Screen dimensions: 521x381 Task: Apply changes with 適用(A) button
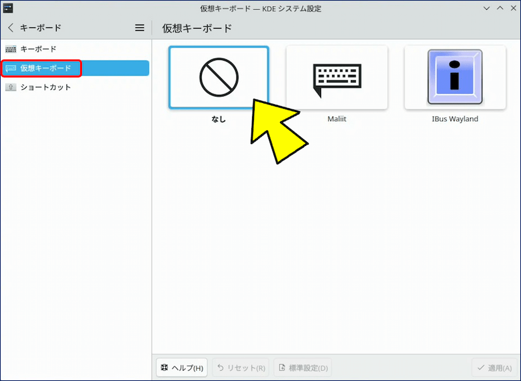pyautogui.click(x=494, y=367)
